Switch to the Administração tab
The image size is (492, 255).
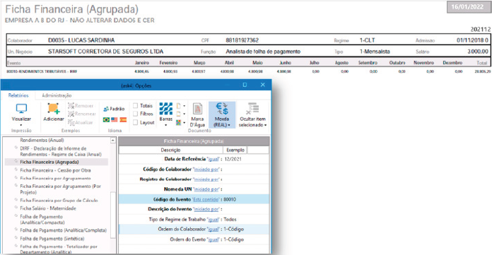57,95
